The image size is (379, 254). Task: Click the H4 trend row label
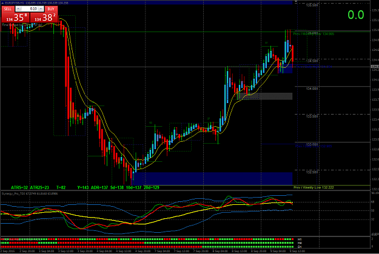pos(300,243)
